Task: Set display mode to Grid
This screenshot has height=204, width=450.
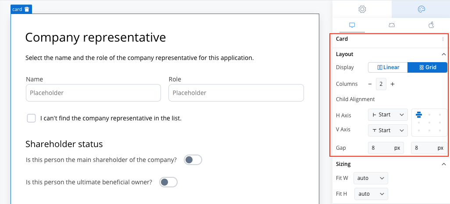Action: click(x=427, y=67)
